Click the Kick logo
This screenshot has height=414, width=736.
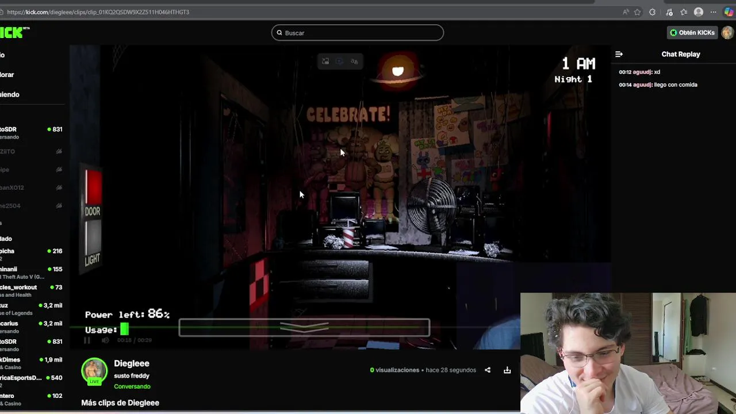point(14,33)
